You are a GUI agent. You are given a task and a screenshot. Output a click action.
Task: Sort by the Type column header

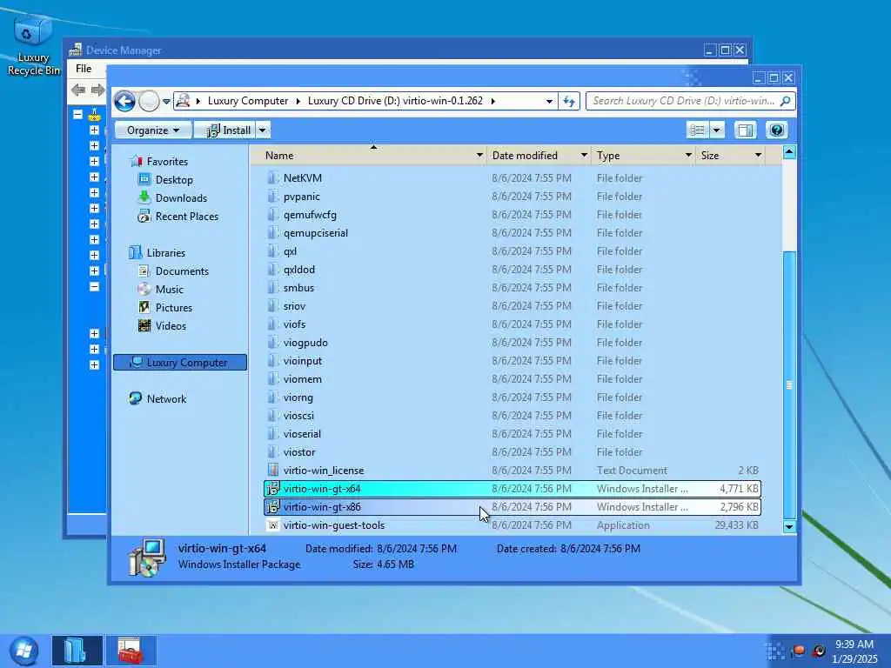[x=608, y=156]
